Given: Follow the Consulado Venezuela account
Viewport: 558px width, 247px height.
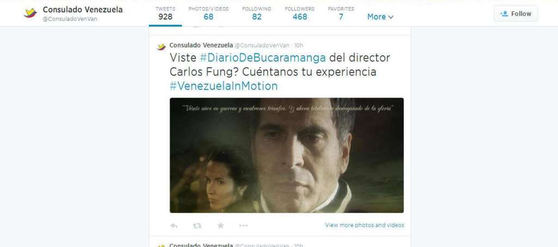Looking at the screenshot, I should (515, 14).
